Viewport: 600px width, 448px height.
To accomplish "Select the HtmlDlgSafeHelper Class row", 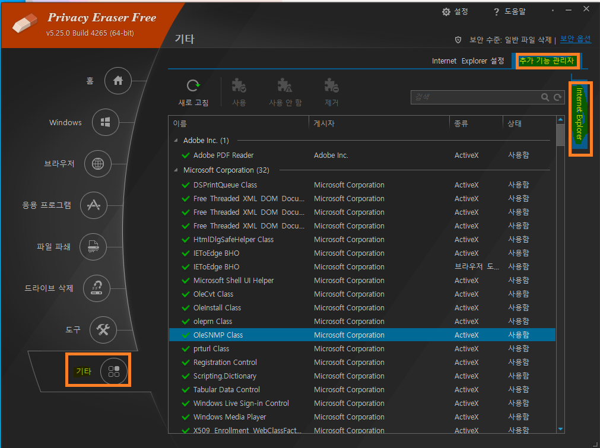I will click(363, 240).
